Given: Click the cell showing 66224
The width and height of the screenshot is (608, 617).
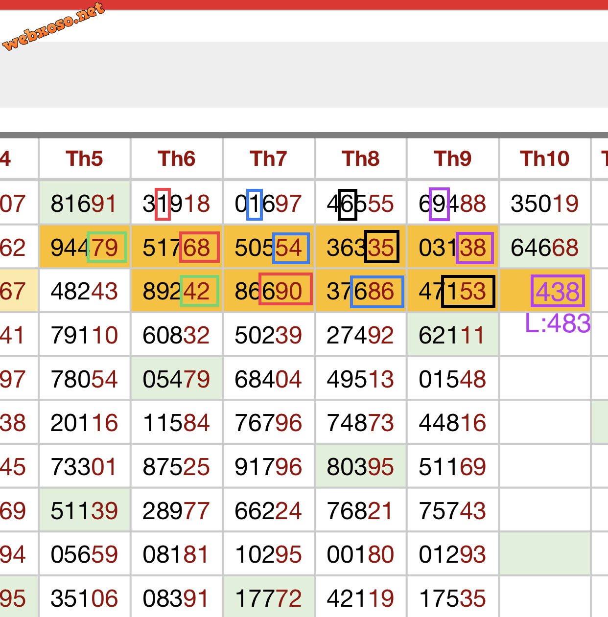Looking at the screenshot, I should 269,510.
